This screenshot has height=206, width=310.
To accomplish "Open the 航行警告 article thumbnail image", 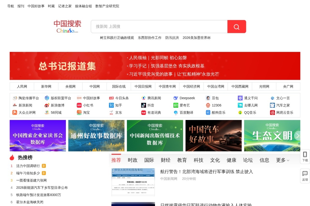I will tap(133, 182).
